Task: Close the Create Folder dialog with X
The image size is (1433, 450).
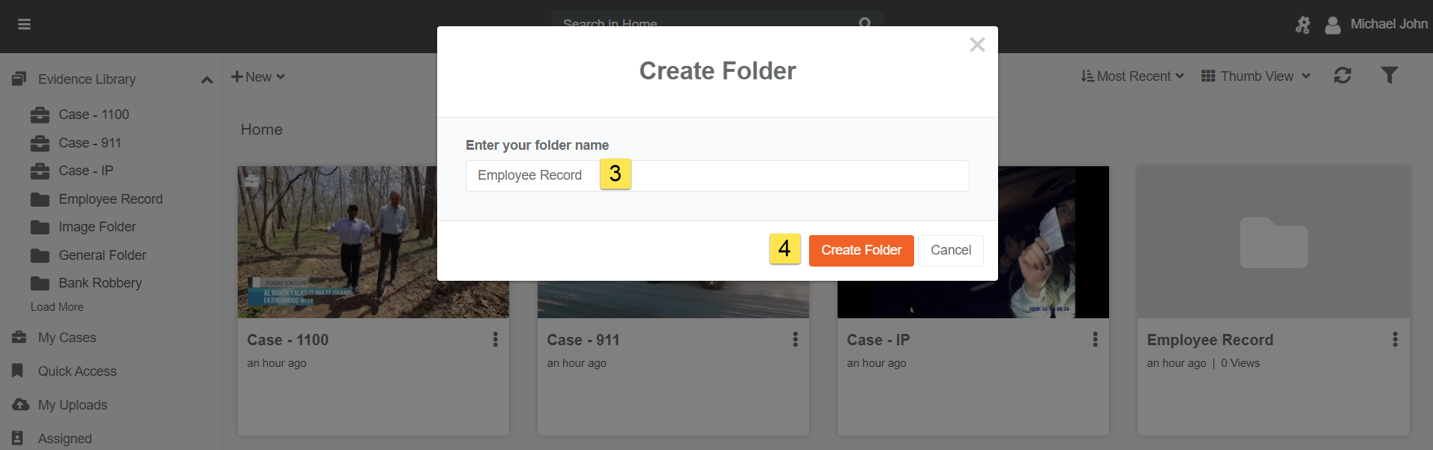Action: (976, 45)
